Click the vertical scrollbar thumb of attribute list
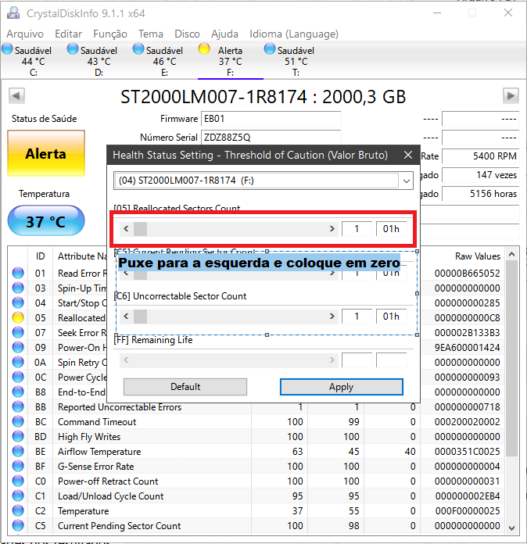527x544 pixels. (511, 359)
